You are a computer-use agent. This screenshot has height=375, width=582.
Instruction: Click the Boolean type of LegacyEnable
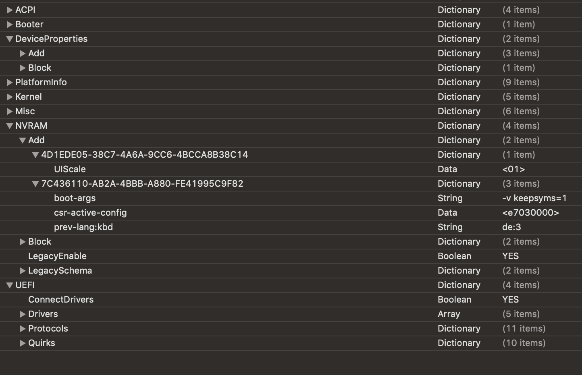(454, 256)
